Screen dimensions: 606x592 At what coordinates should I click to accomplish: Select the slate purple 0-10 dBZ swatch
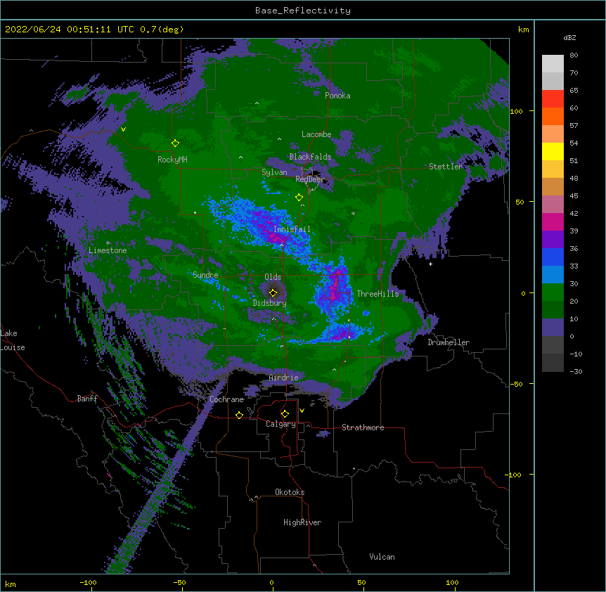click(x=553, y=328)
